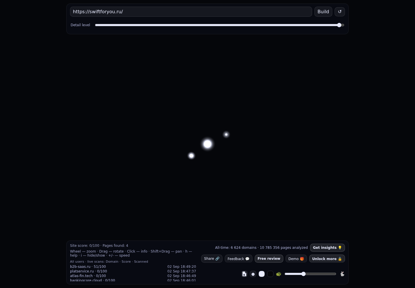This screenshot has height=288, width=415.
Task: Click the Get insights button
Action: [x=327, y=248]
